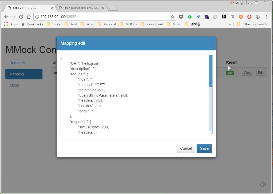273x194 pixels.
Task: Open the Other bookmarks folder
Action: pyautogui.click(x=252, y=24)
